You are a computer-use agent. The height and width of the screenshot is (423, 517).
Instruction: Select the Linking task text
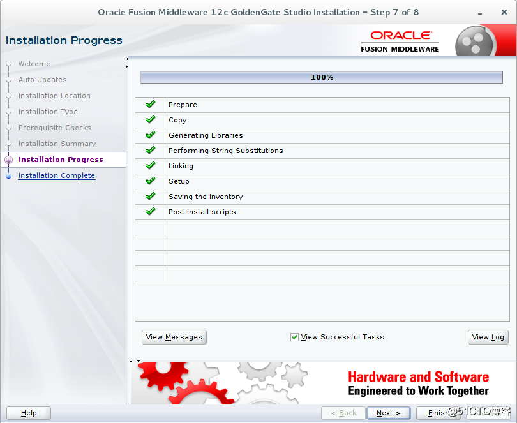coord(181,166)
